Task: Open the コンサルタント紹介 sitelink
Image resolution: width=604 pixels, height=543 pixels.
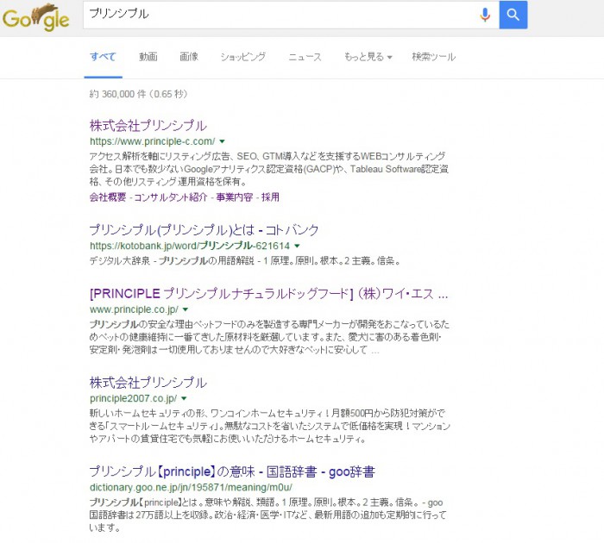Action: [171, 197]
